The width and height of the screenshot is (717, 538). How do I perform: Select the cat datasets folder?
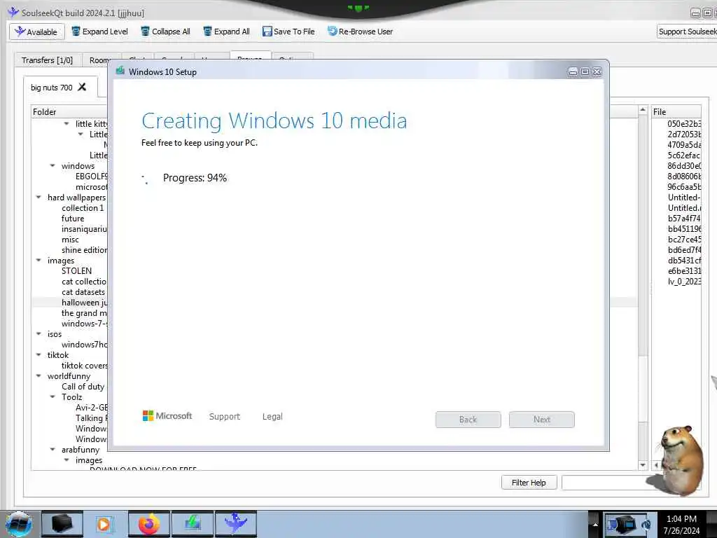[83, 292]
